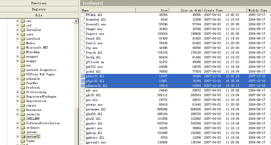
Task: Click the folder icon for system32
Action: [x=23, y=137]
